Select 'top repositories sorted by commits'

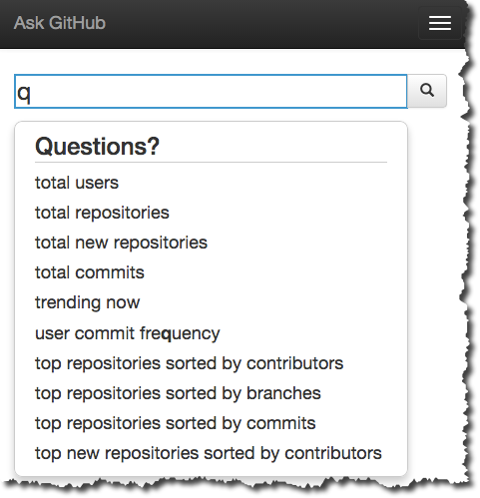[176, 423]
